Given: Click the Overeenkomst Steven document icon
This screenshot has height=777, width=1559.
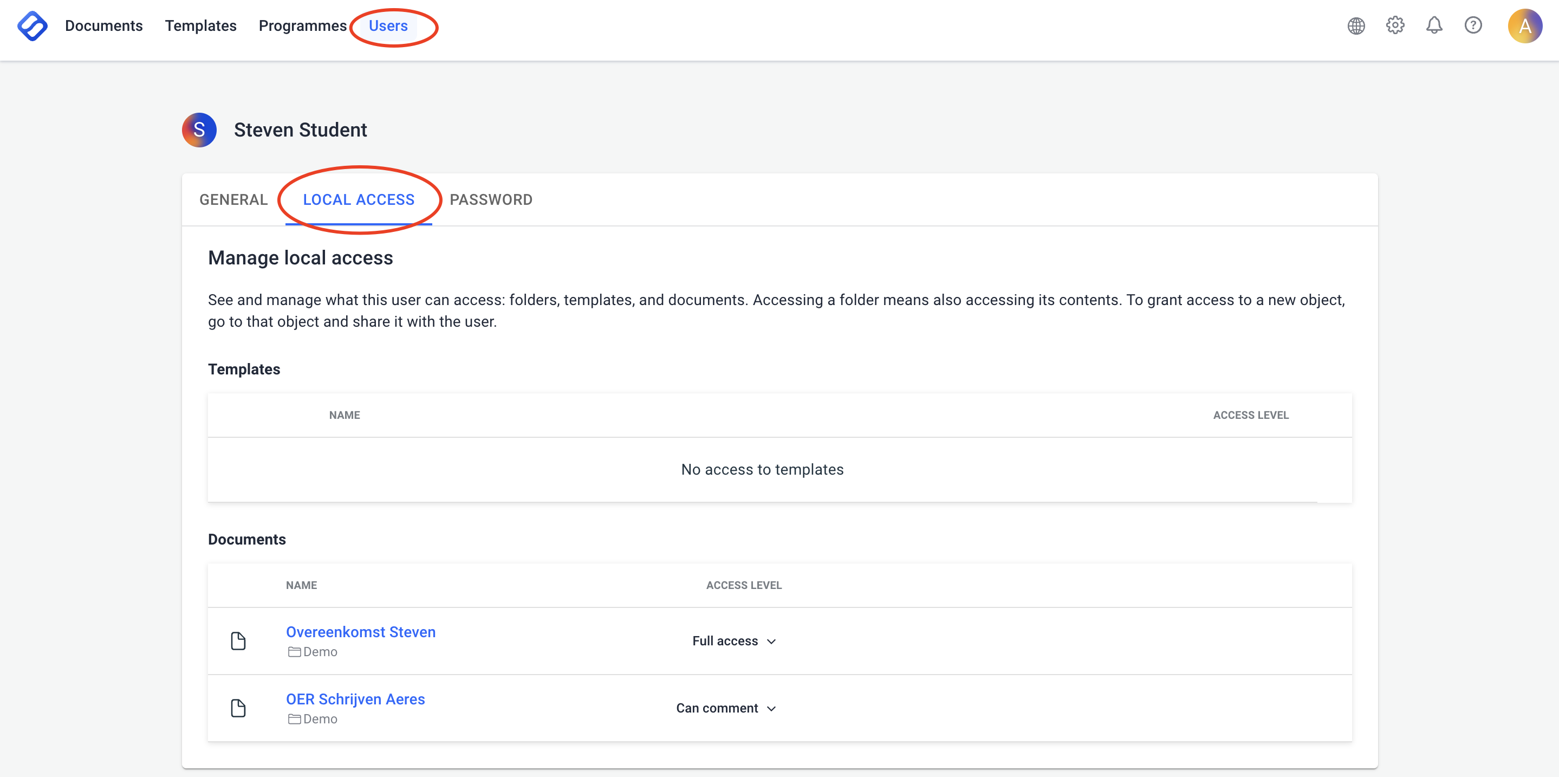Looking at the screenshot, I should [x=238, y=641].
